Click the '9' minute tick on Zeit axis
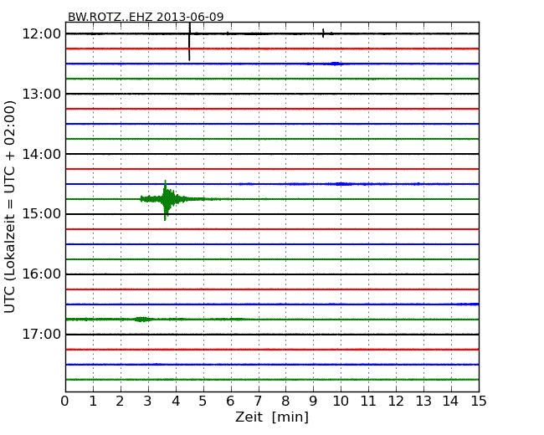544x435 pixels. tap(313, 402)
